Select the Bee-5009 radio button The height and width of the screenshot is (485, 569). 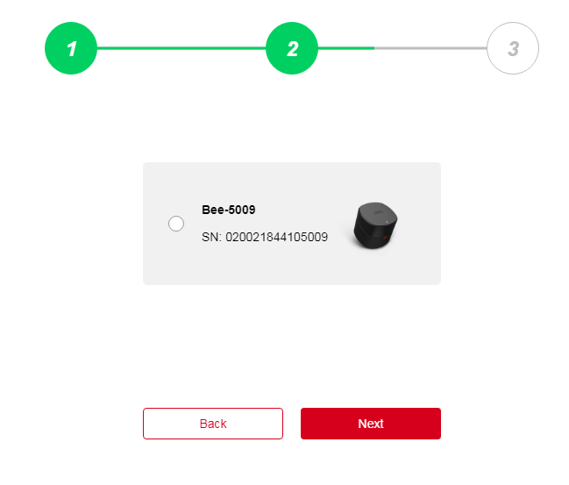click(176, 224)
